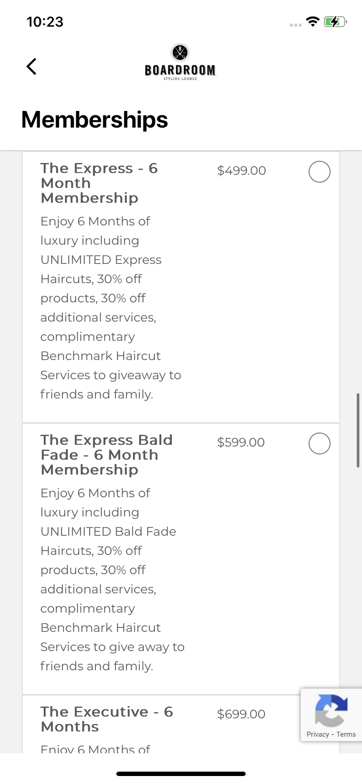The width and height of the screenshot is (362, 783).
Task: Tap The Executive - 6 Months title
Action: [107, 719]
